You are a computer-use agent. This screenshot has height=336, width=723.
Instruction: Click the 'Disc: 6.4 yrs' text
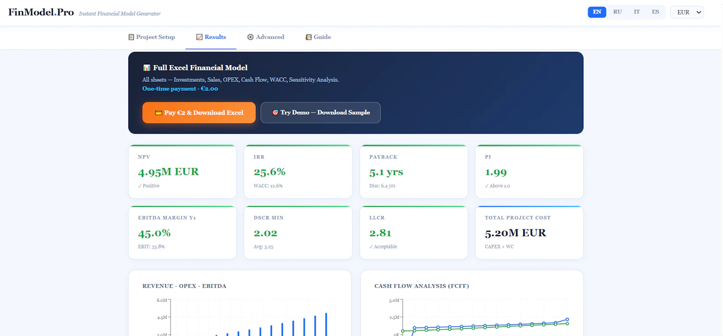(x=382, y=186)
